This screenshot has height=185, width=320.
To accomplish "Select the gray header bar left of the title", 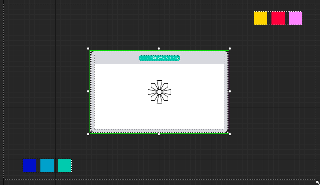I will 116,59.
